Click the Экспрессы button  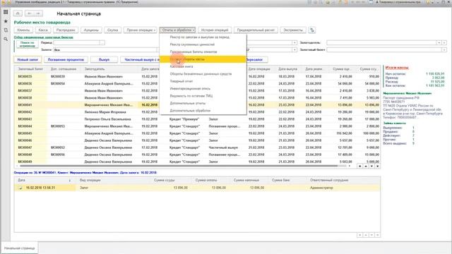tap(293, 30)
